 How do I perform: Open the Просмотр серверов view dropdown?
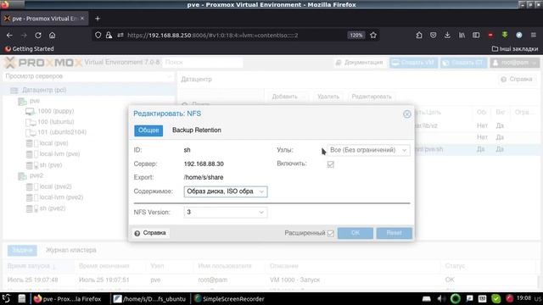pyautogui.click(x=88, y=76)
